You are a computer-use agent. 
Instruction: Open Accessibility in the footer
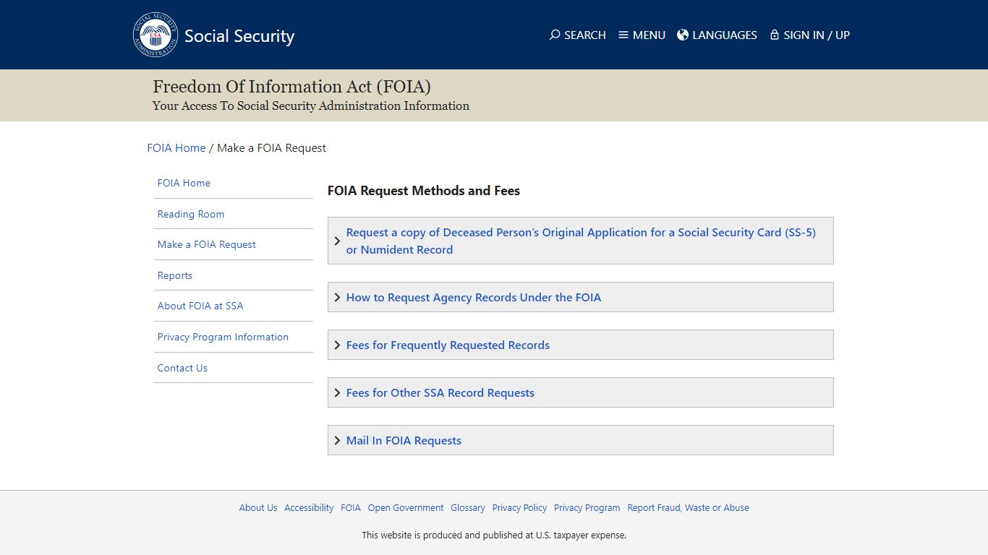pyautogui.click(x=309, y=507)
